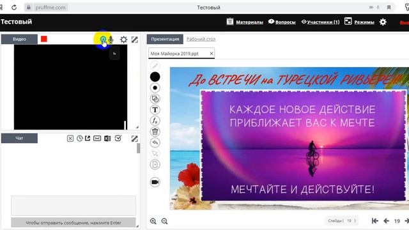Click the Тестовый webinar title

pos(16,22)
